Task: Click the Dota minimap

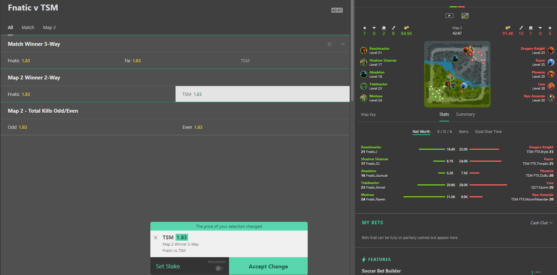Action: (457, 74)
